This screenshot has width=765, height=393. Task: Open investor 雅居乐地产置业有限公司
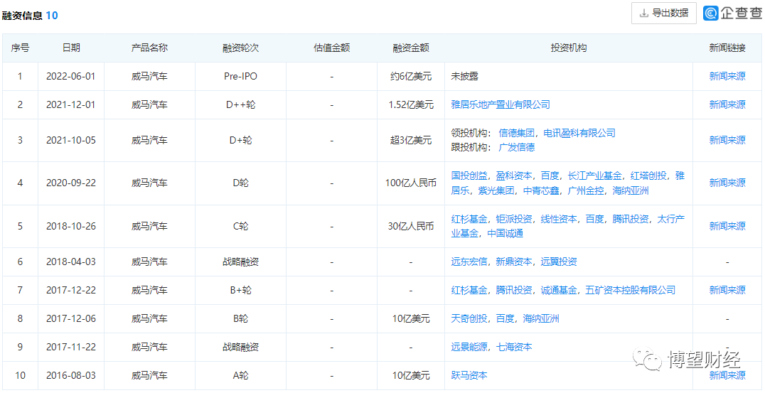click(x=501, y=104)
